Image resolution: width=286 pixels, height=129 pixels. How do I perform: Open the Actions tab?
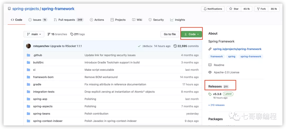click(x=97, y=20)
